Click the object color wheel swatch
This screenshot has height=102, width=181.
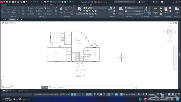pos(126,8)
